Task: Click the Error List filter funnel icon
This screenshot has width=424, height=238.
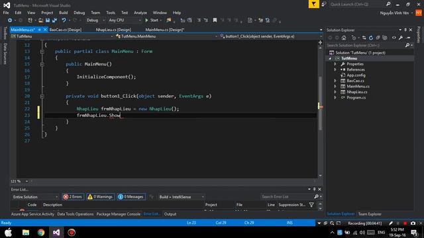Action: pos(311,205)
